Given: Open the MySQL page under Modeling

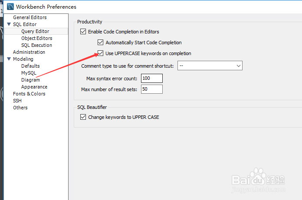Looking at the screenshot, I should 29,73.
